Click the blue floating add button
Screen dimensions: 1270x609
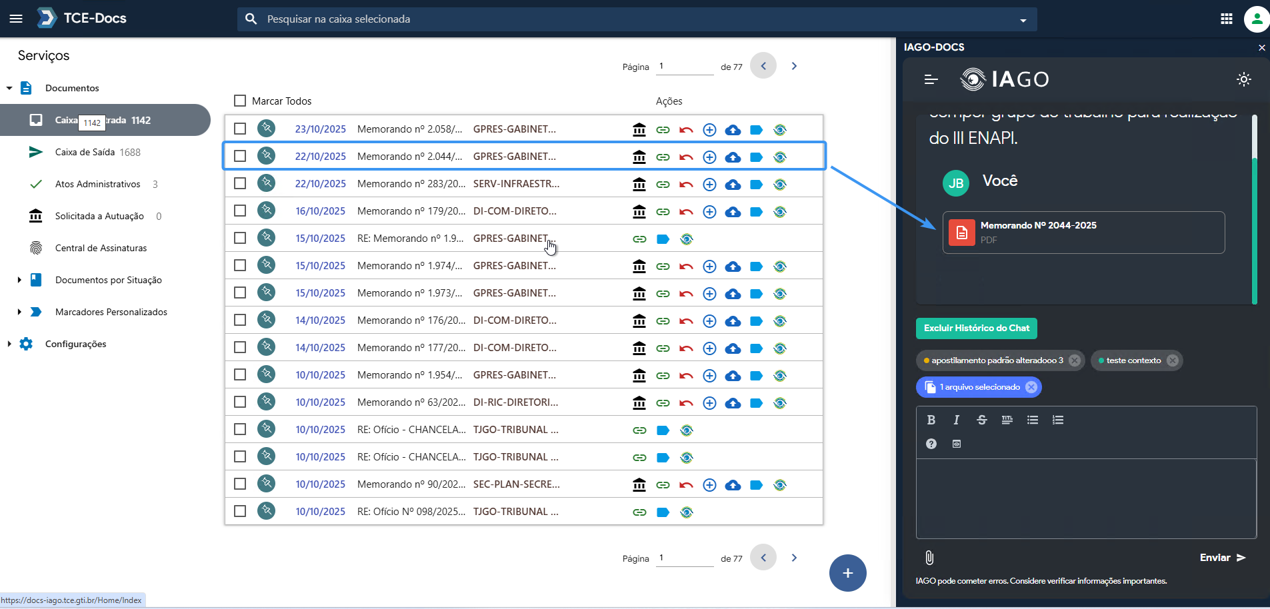tap(847, 573)
